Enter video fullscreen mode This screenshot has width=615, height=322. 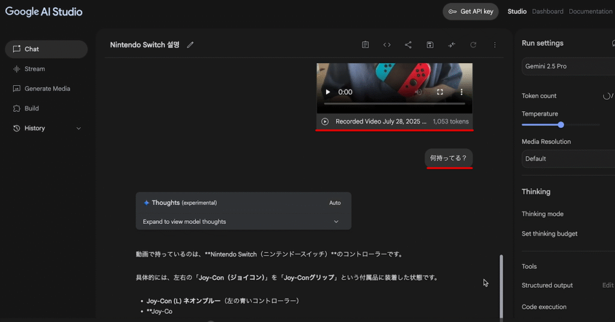pyautogui.click(x=440, y=92)
